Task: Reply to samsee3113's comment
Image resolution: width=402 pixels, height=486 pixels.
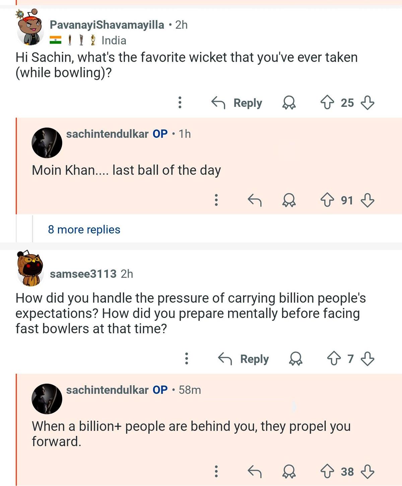Action: click(x=244, y=359)
